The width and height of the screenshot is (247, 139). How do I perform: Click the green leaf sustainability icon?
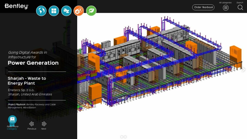coord(91,11)
